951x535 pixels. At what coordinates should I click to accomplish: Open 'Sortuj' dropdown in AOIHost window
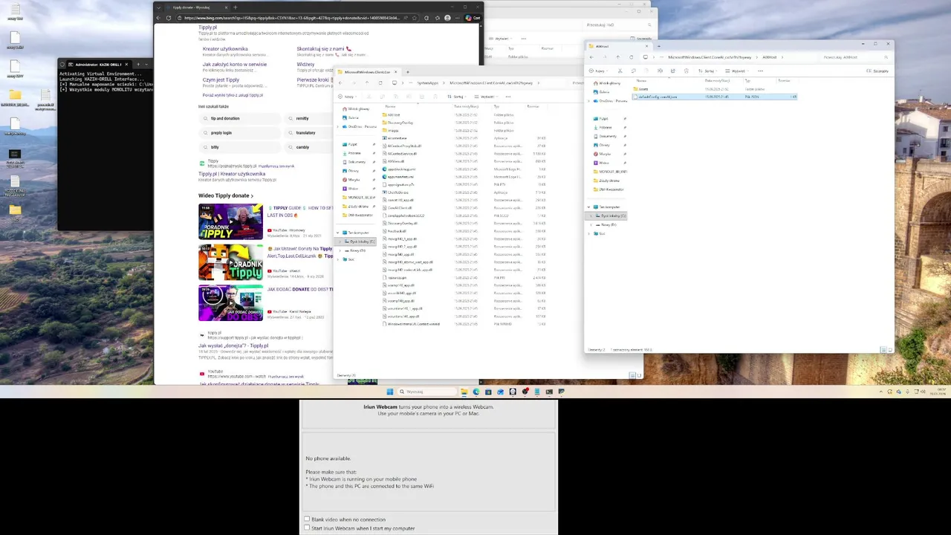click(709, 71)
